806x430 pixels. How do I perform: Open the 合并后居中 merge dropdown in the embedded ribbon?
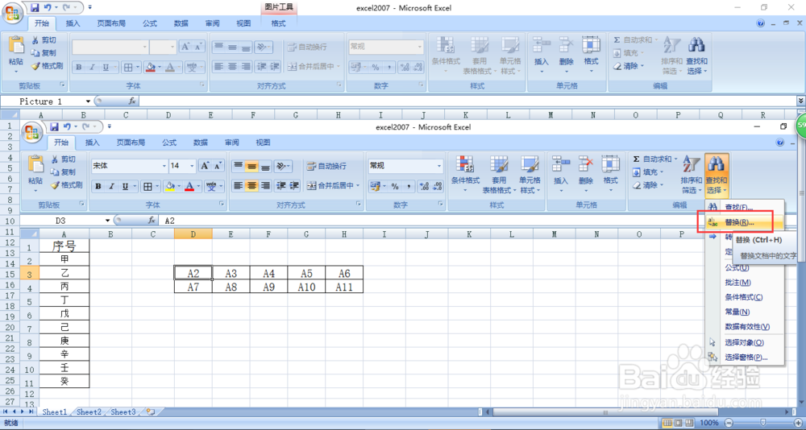[358, 186]
